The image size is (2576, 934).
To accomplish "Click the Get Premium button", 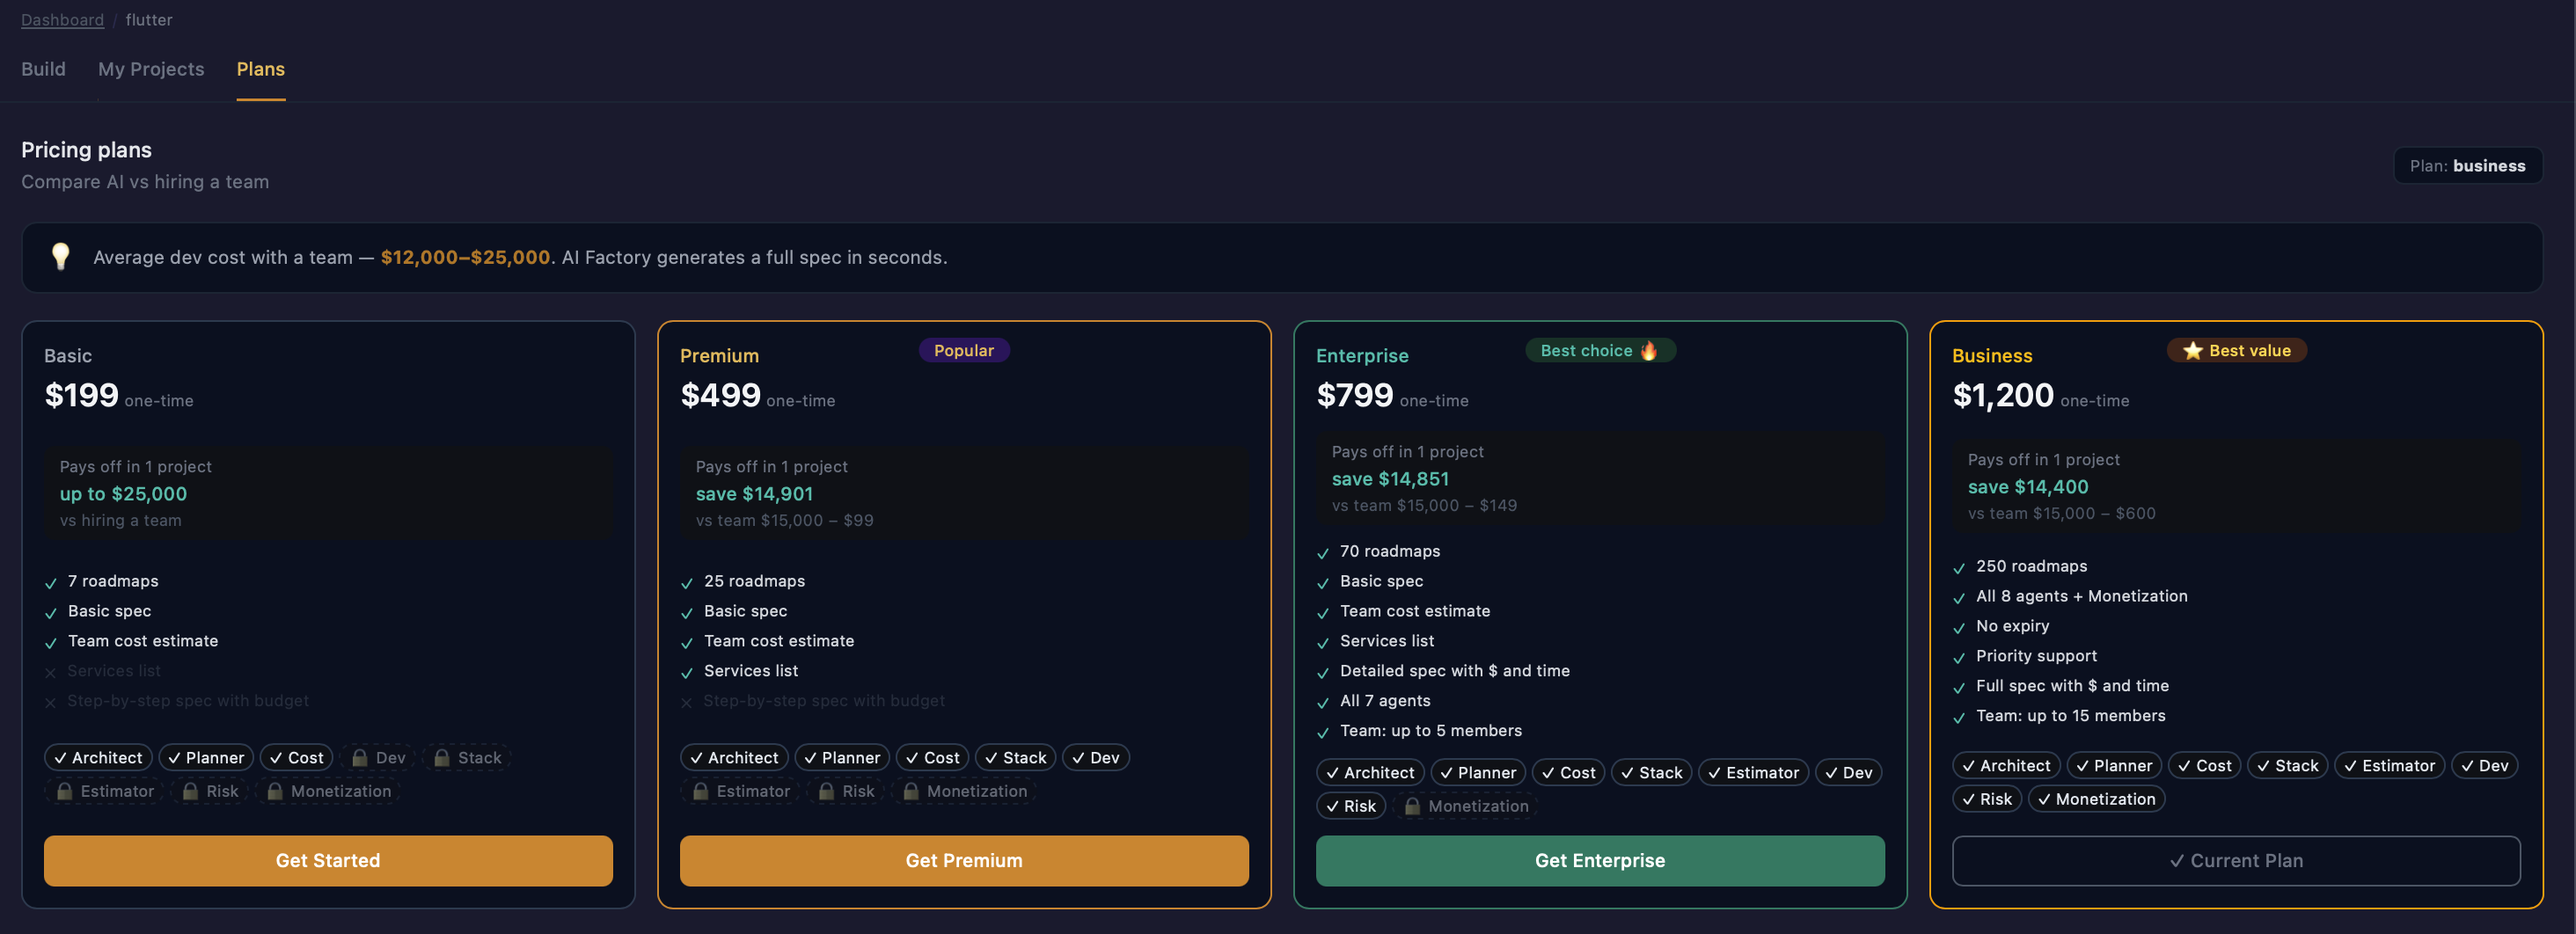I will tap(964, 861).
